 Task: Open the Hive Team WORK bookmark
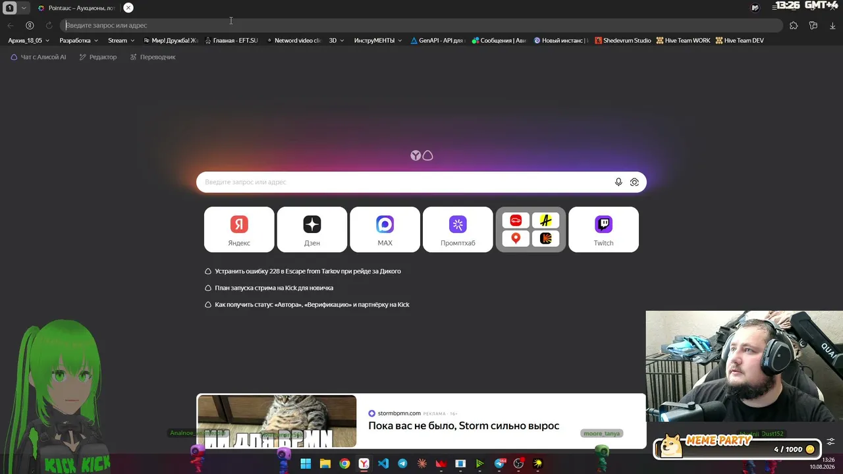(x=683, y=41)
